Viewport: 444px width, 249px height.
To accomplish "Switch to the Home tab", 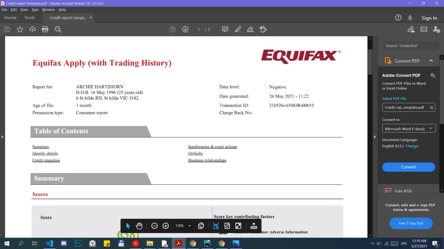I will pyautogui.click(x=10, y=18).
